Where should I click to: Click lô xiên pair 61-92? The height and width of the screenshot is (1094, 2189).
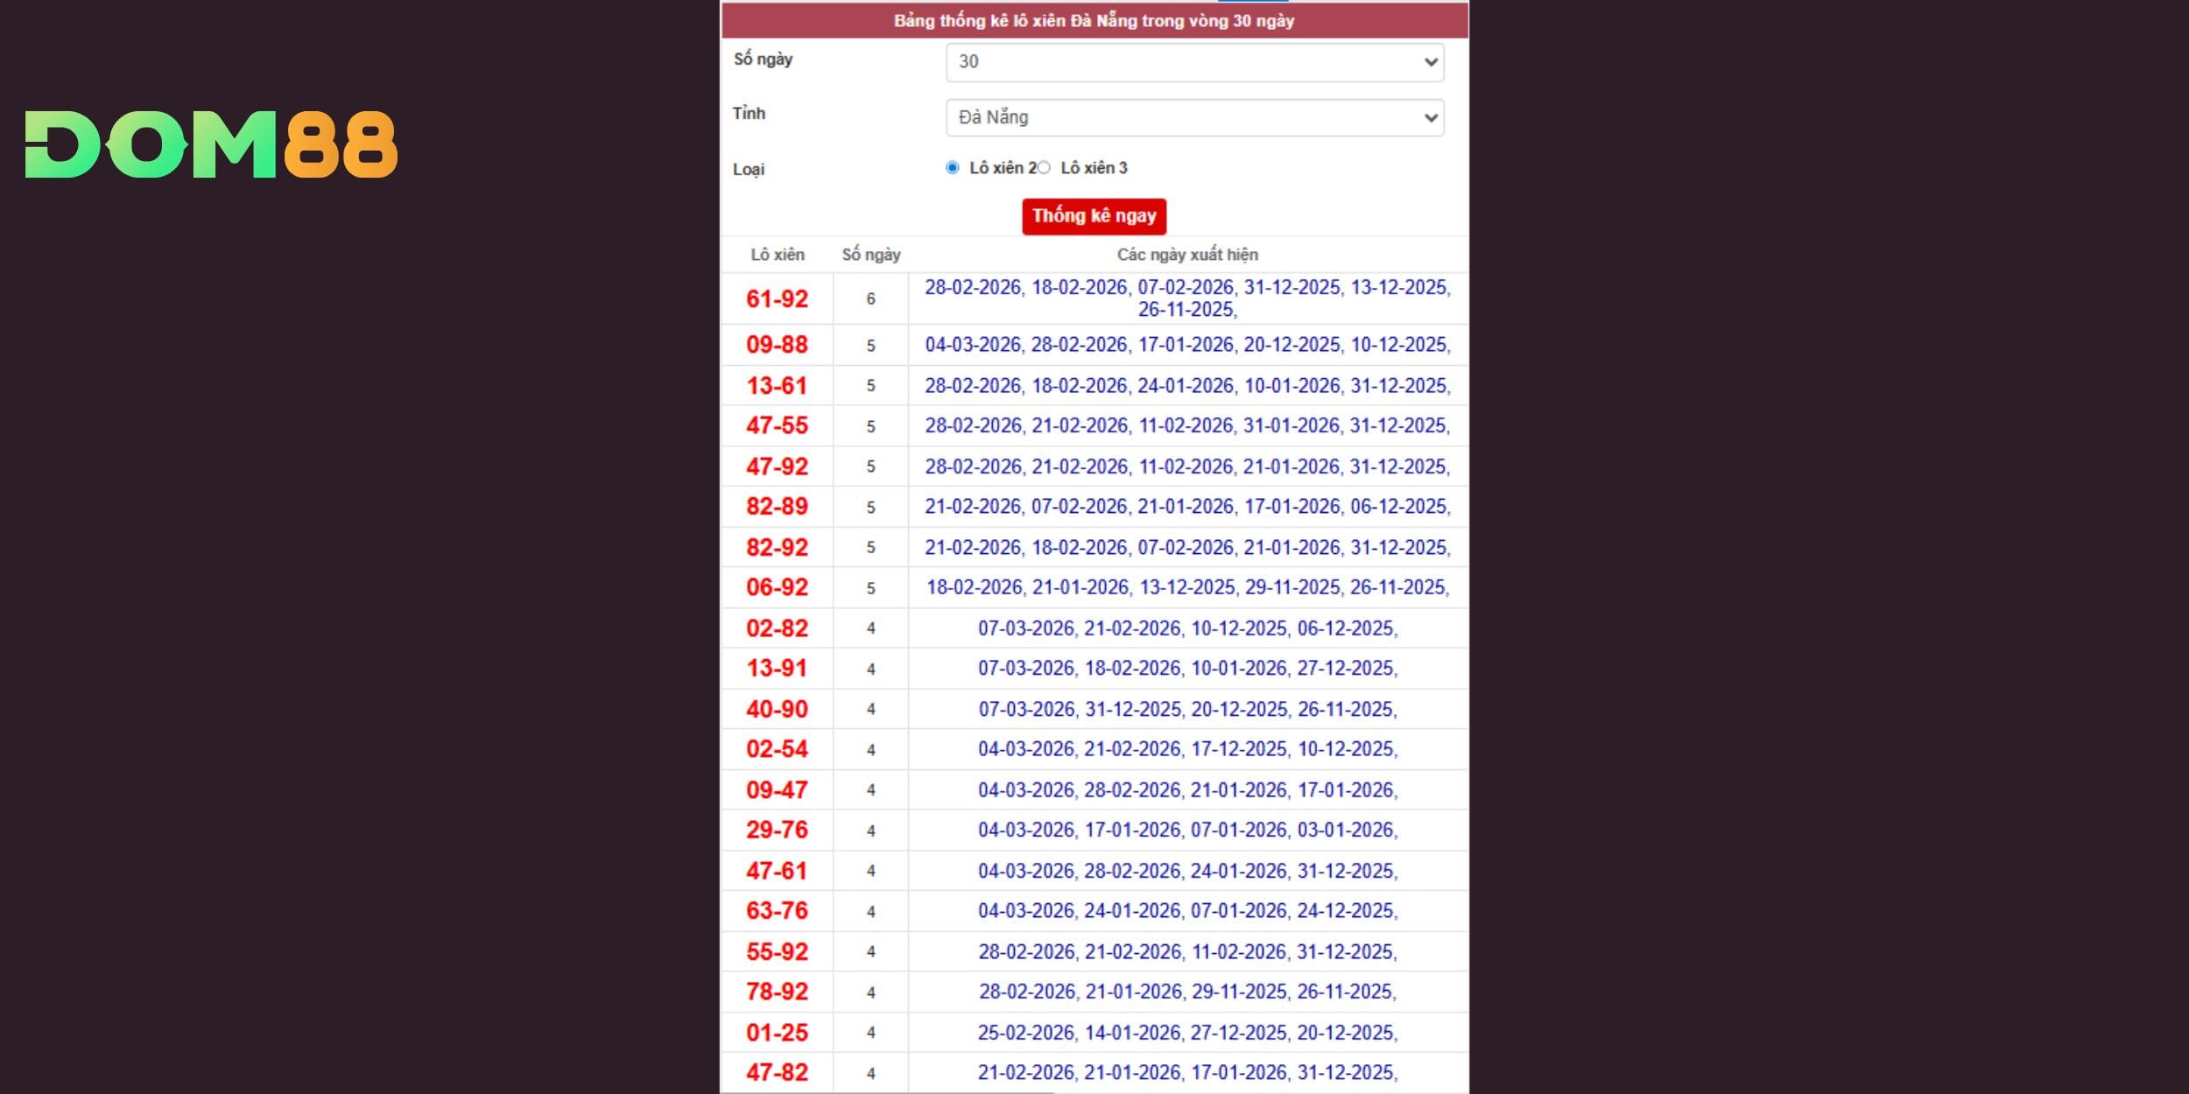pyautogui.click(x=777, y=299)
